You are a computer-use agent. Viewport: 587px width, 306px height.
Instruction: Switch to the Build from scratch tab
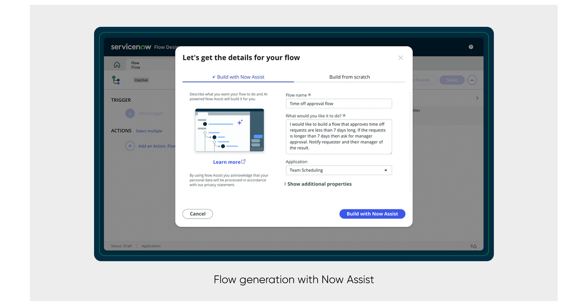pyautogui.click(x=350, y=77)
